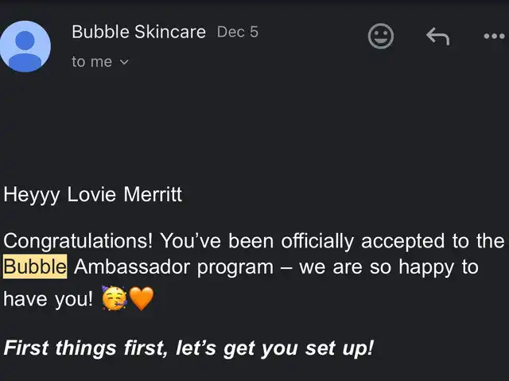The width and height of the screenshot is (509, 381).
Task: Click "let's get you set up!" text
Action: tap(274, 348)
